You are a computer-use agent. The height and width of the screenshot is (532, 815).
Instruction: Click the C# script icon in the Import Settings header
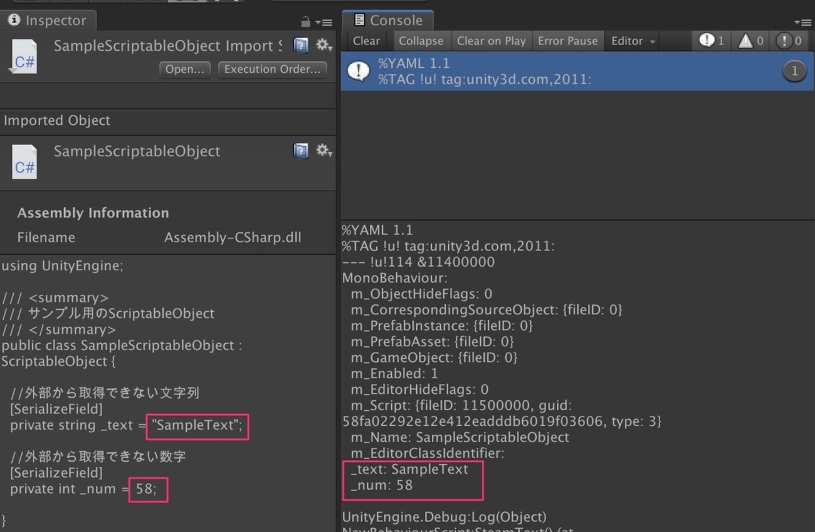(24, 56)
